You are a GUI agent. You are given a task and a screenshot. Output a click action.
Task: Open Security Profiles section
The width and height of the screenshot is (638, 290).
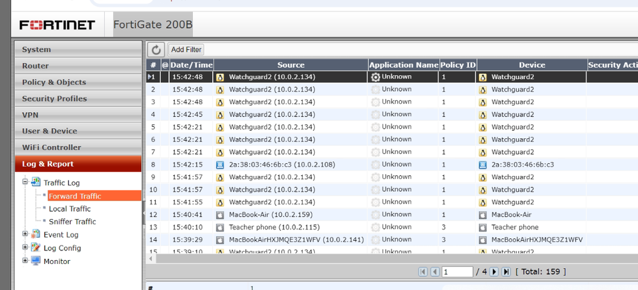coord(78,98)
